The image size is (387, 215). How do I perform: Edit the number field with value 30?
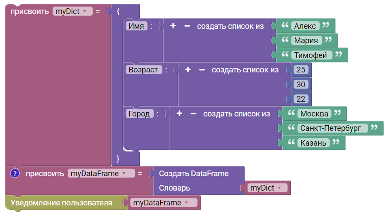pos(301,84)
